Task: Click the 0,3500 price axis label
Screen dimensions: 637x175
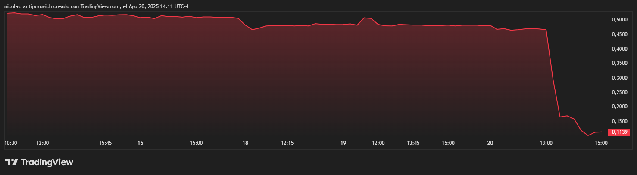Action: pyautogui.click(x=620, y=63)
